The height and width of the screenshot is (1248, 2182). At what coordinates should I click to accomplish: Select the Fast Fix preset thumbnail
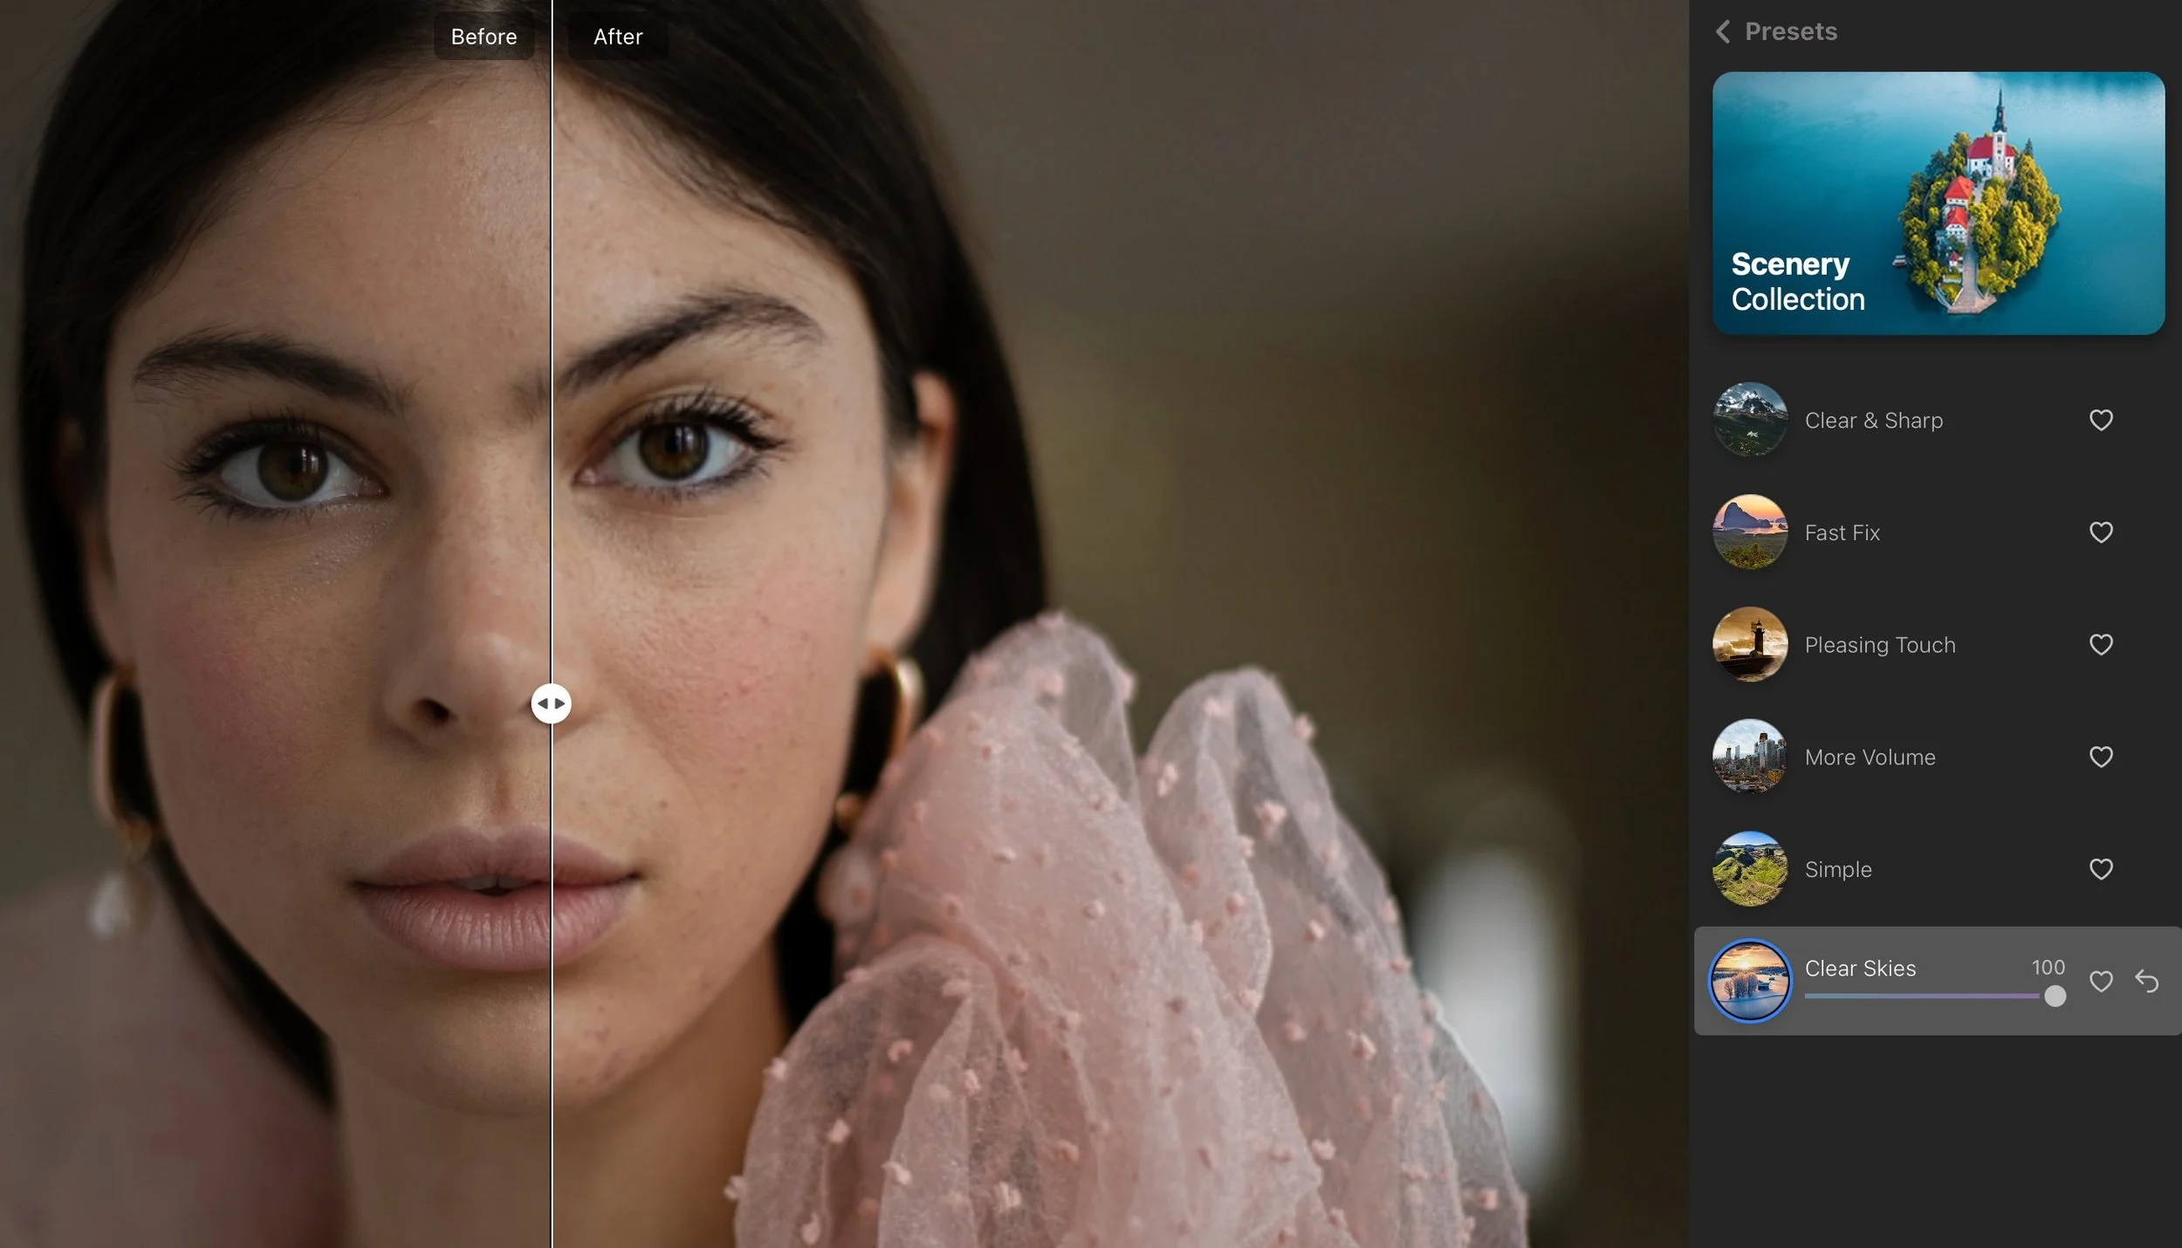[x=1749, y=532]
